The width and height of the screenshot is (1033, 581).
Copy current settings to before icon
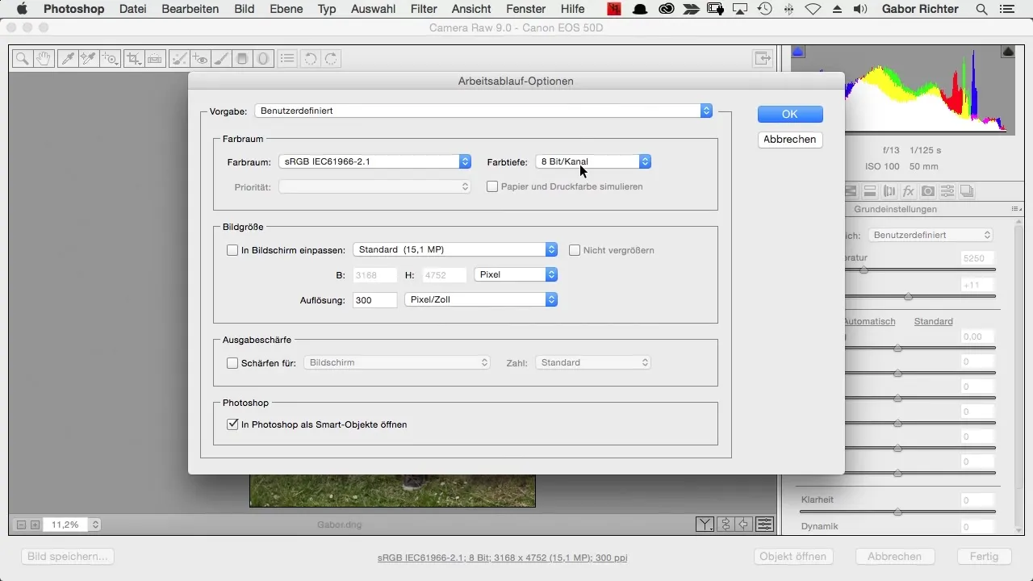pos(745,525)
